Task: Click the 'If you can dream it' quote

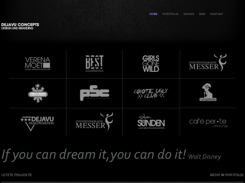Action: pyautogui.click(x=94, y=155)
